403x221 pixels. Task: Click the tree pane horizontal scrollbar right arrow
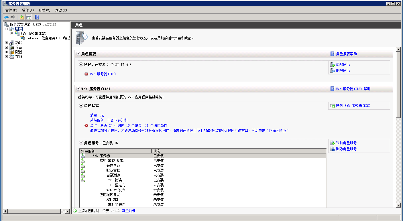coord(67,211)
